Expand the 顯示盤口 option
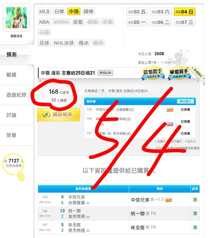Image resolution: width=210 pixels, height=238 pixels. tap(185, 101)
